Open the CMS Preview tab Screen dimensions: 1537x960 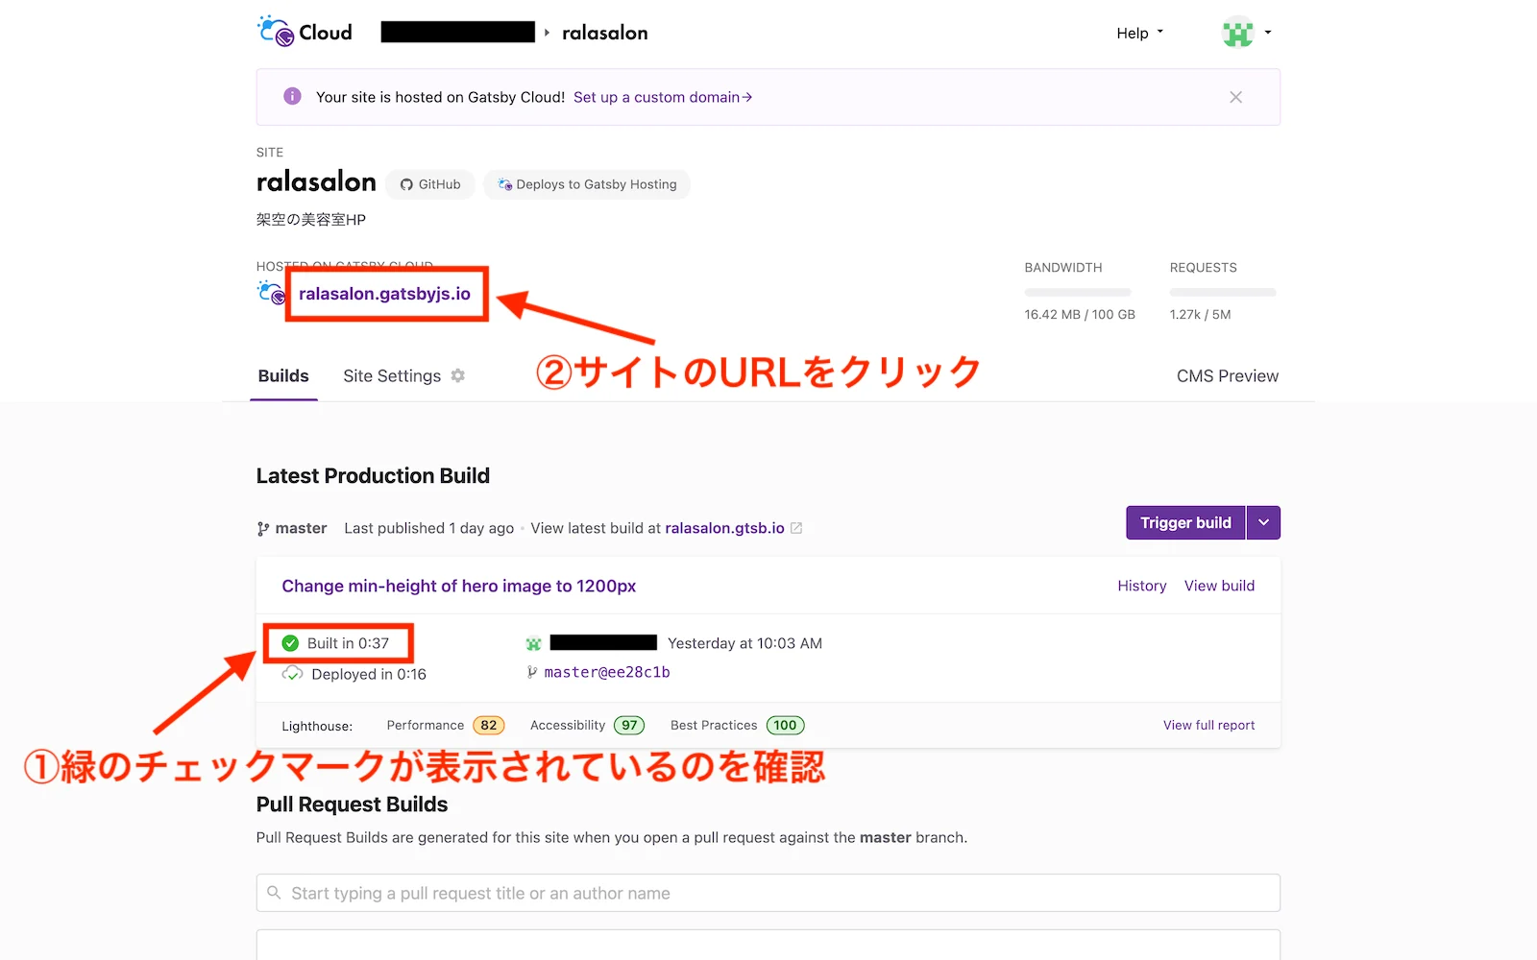(x=1228, y=376)
